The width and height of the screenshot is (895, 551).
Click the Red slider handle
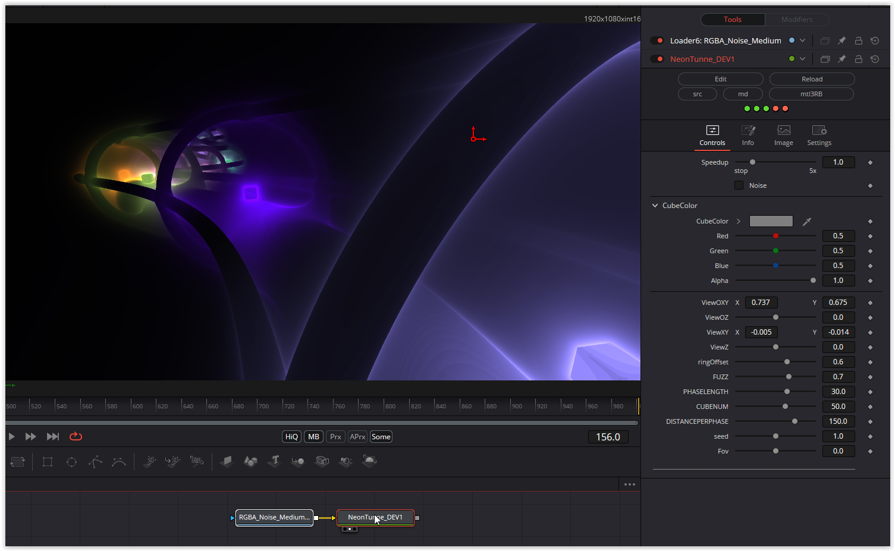click(775, 237)
